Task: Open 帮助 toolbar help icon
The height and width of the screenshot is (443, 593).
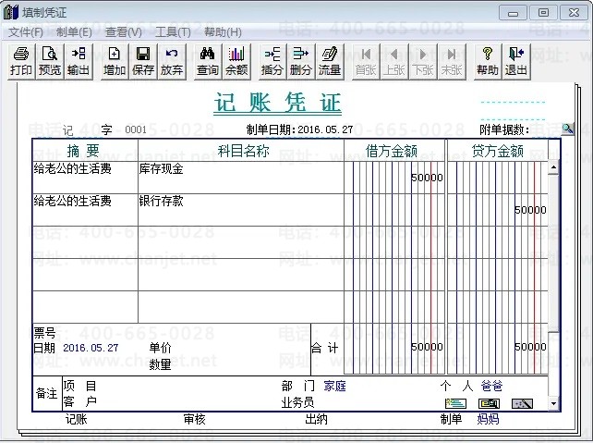Action: 488,61
